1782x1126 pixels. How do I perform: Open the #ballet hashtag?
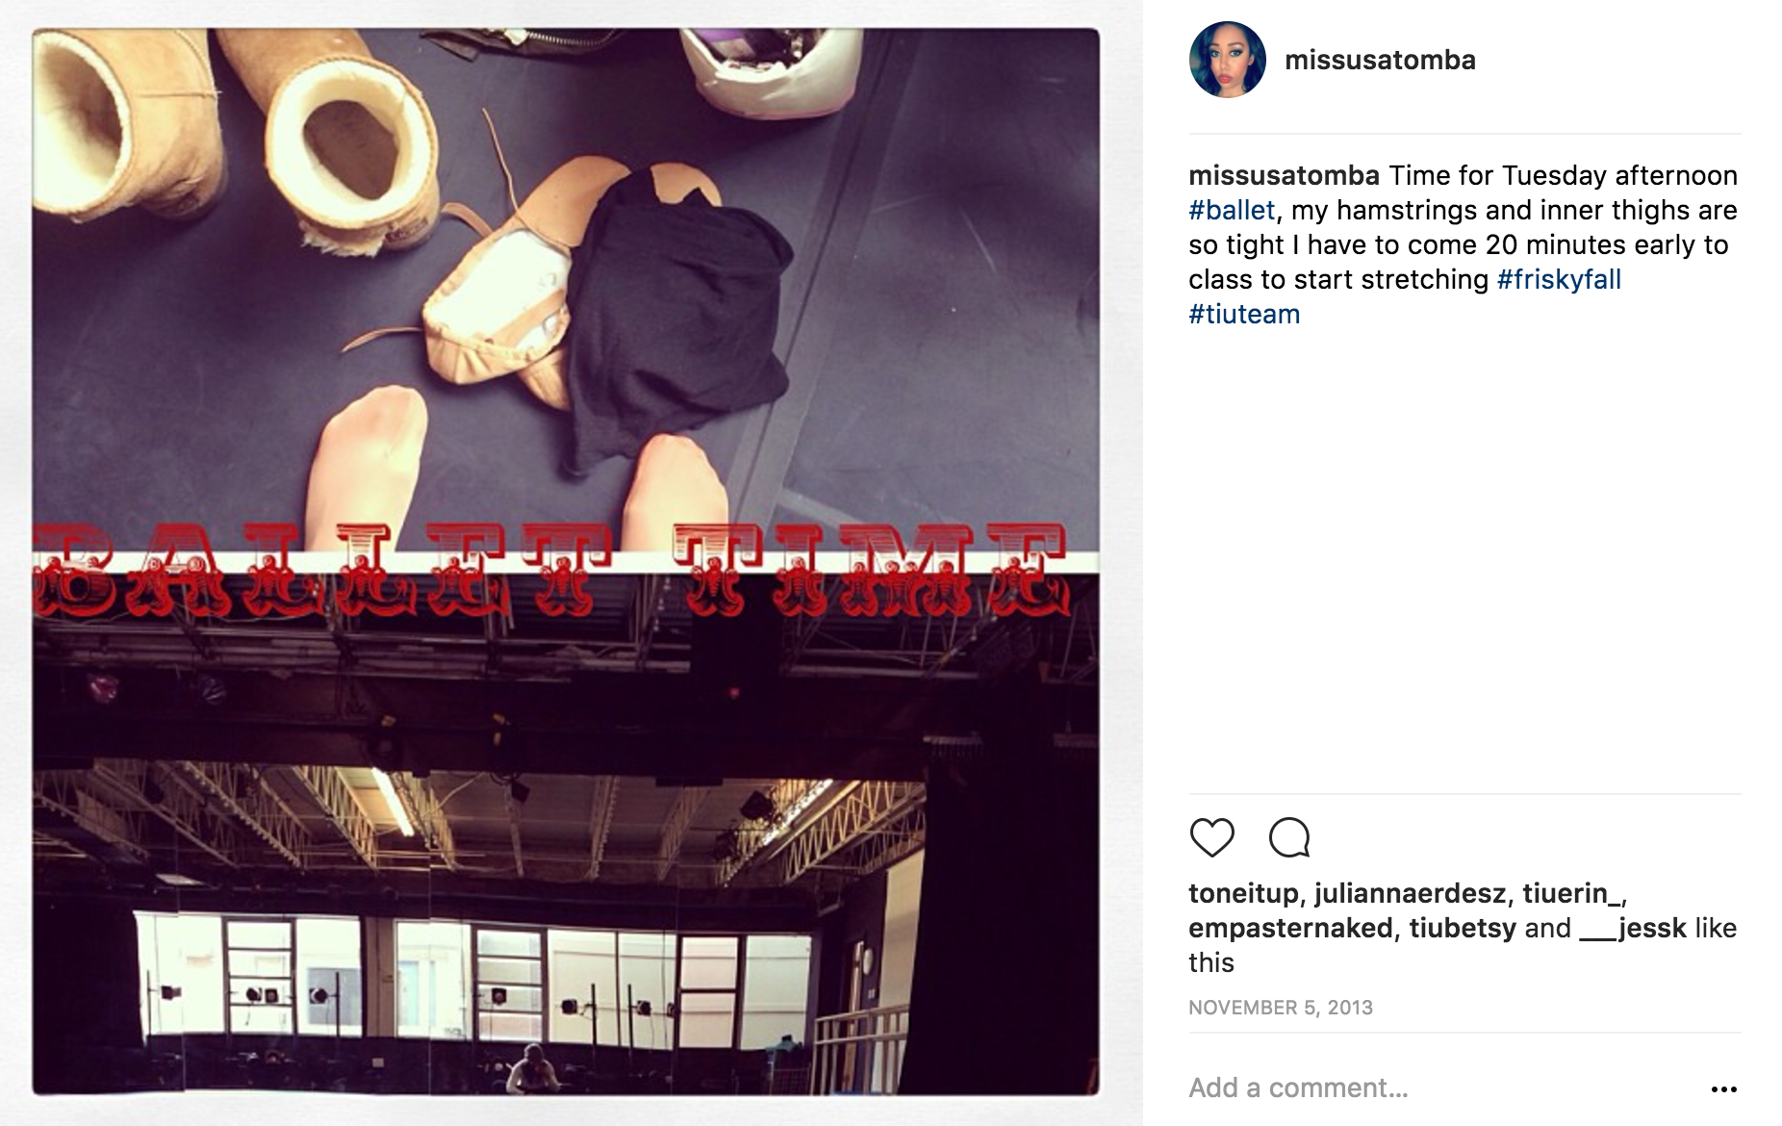1232,210
